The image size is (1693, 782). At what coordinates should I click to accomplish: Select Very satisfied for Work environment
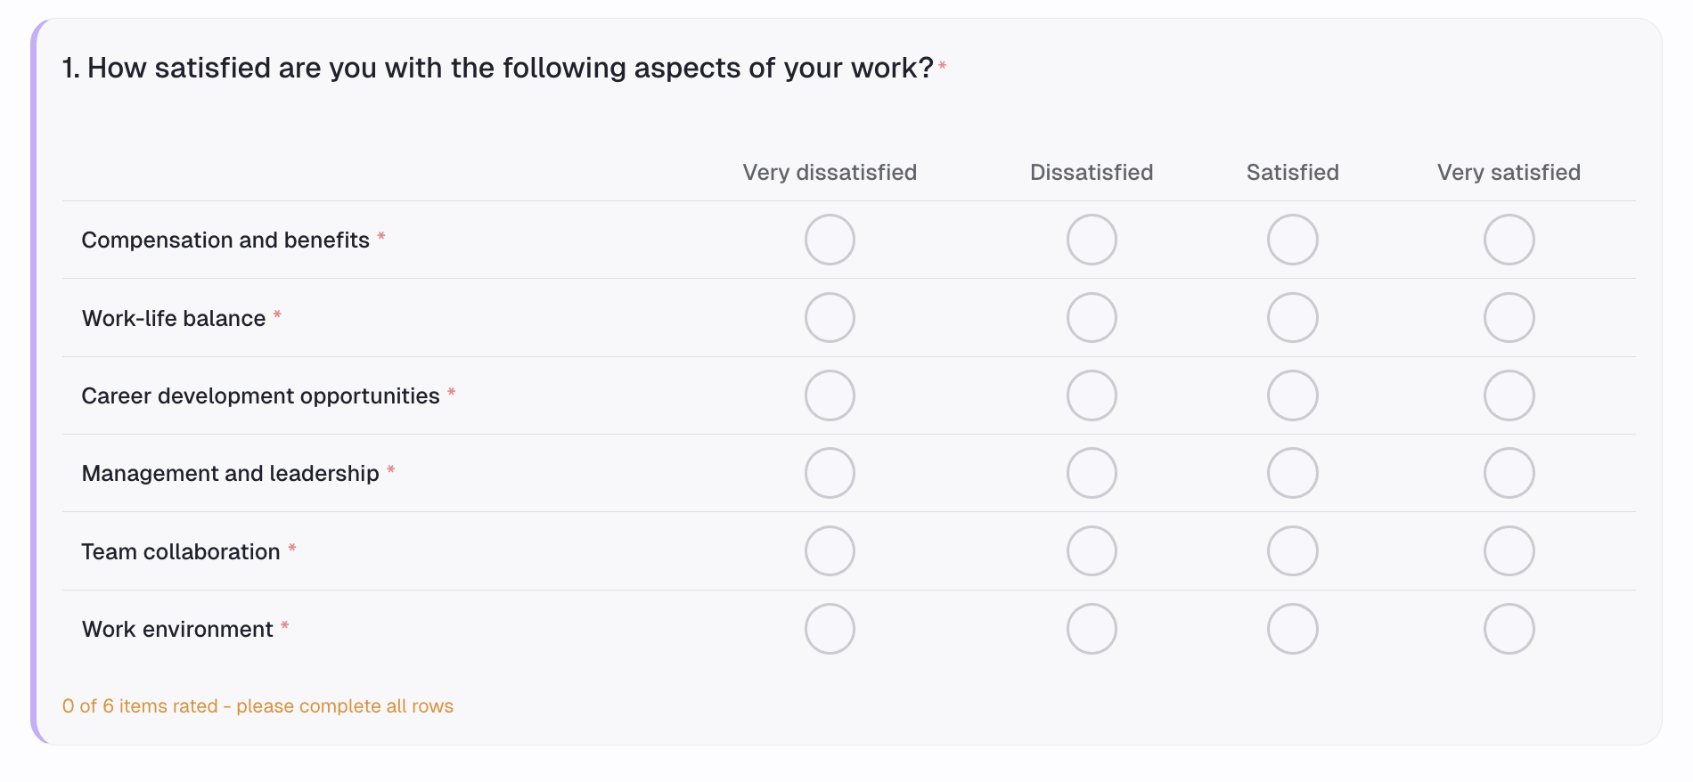1509,628
